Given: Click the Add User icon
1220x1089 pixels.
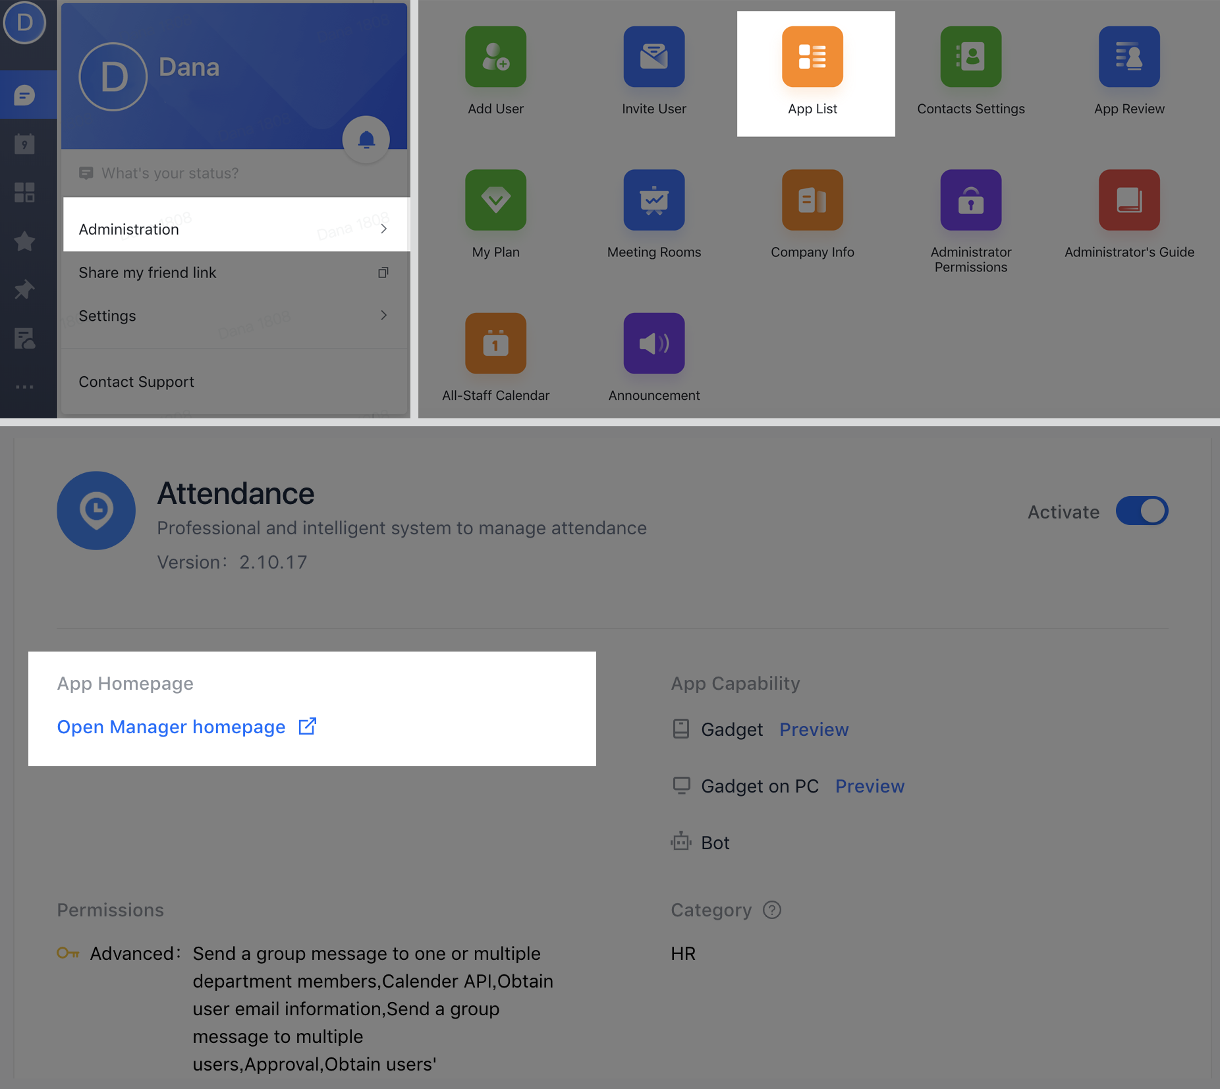Looking at the screenshot, I should [495, 57].
